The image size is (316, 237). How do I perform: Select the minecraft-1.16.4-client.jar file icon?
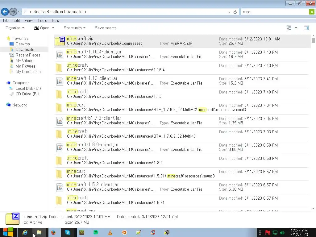click(60, 55)
